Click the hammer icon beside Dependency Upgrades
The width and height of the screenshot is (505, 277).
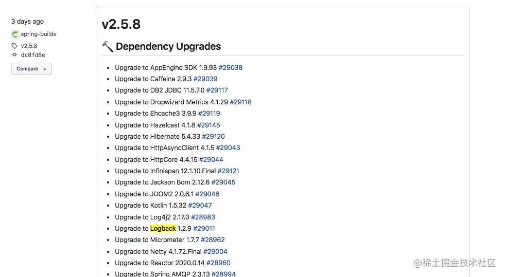108,47
